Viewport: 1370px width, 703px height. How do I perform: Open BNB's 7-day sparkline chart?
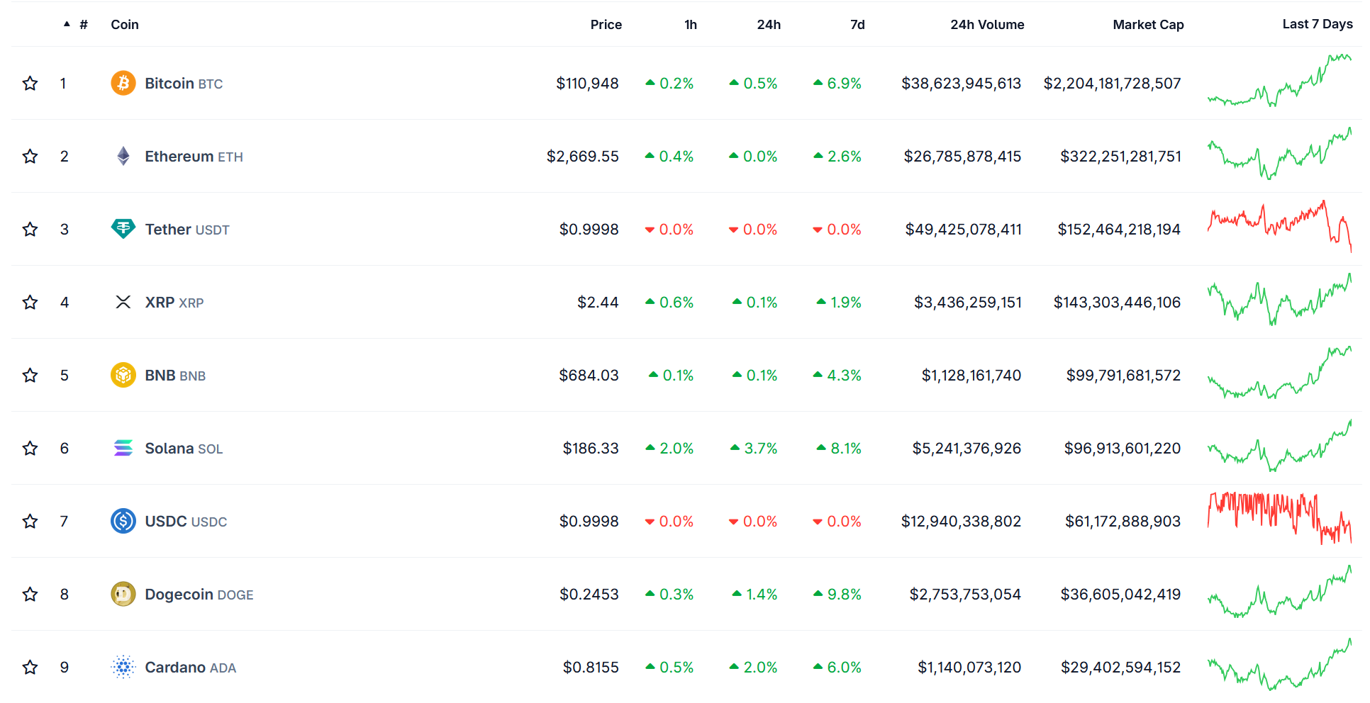click(1279, 372)
